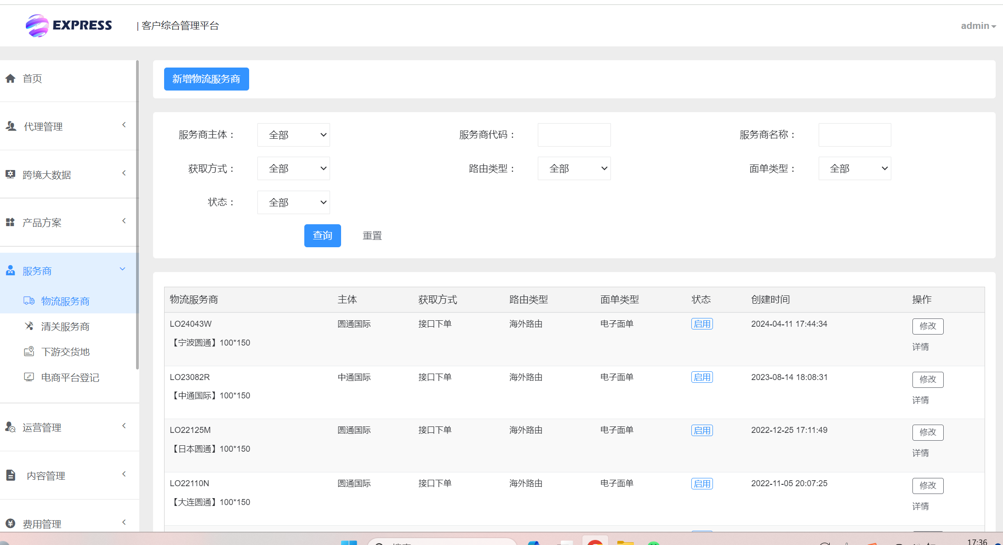Image resolution: width=1003 pixels, height=545 pixels.
Task: Click the 下游交货地 location icon
Action: [x=29, y=352]
